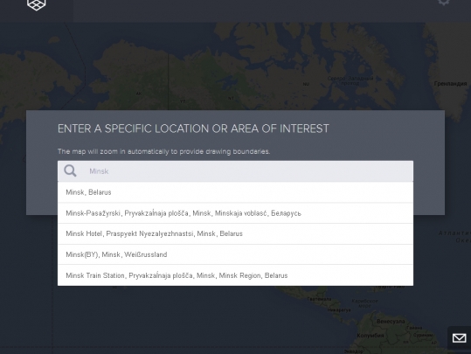Select the 'Minsk, Belarus' suggestion
Image resolution: width=471 pixels, height=354 pixels.
click(235, 192)
